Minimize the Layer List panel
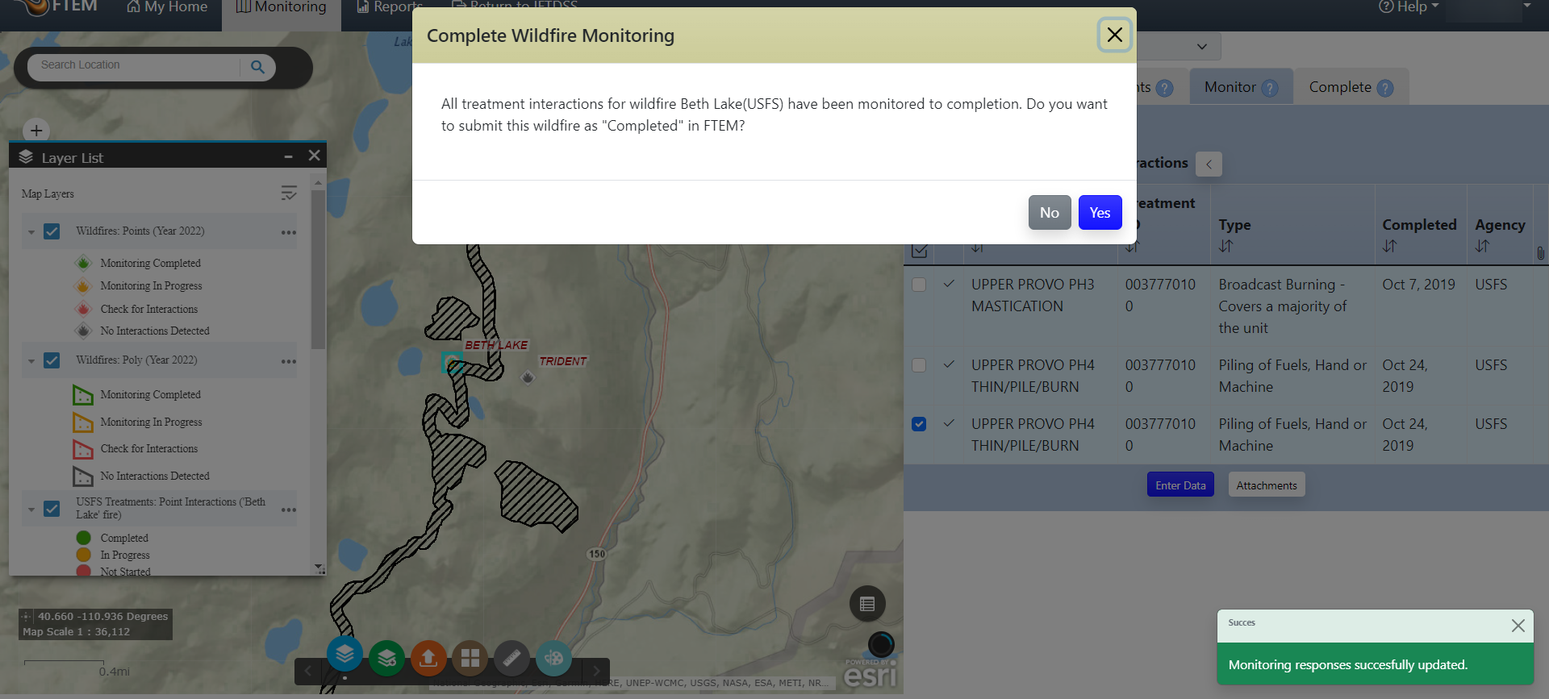Screen dimensions: 1549x699 coord(288,156)
